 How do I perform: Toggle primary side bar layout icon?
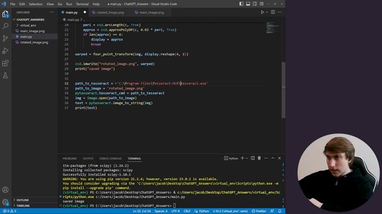[x=241, y=4]
